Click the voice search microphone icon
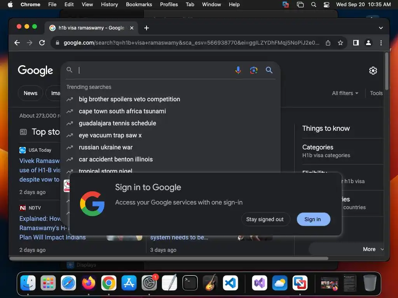 click(238, 70)
